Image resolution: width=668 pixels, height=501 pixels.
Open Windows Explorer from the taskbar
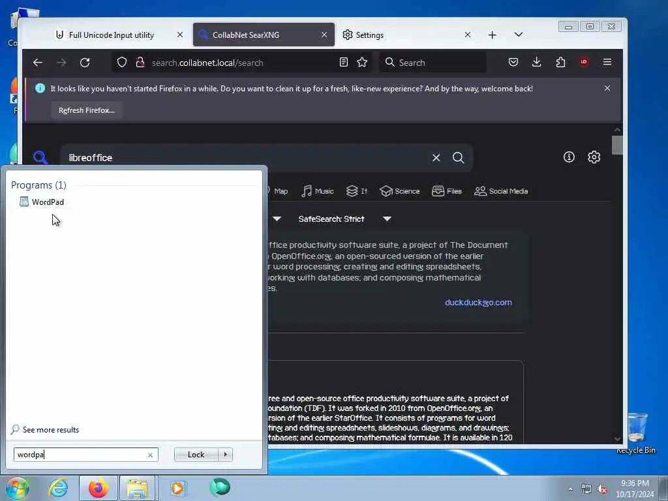[137, 488]
